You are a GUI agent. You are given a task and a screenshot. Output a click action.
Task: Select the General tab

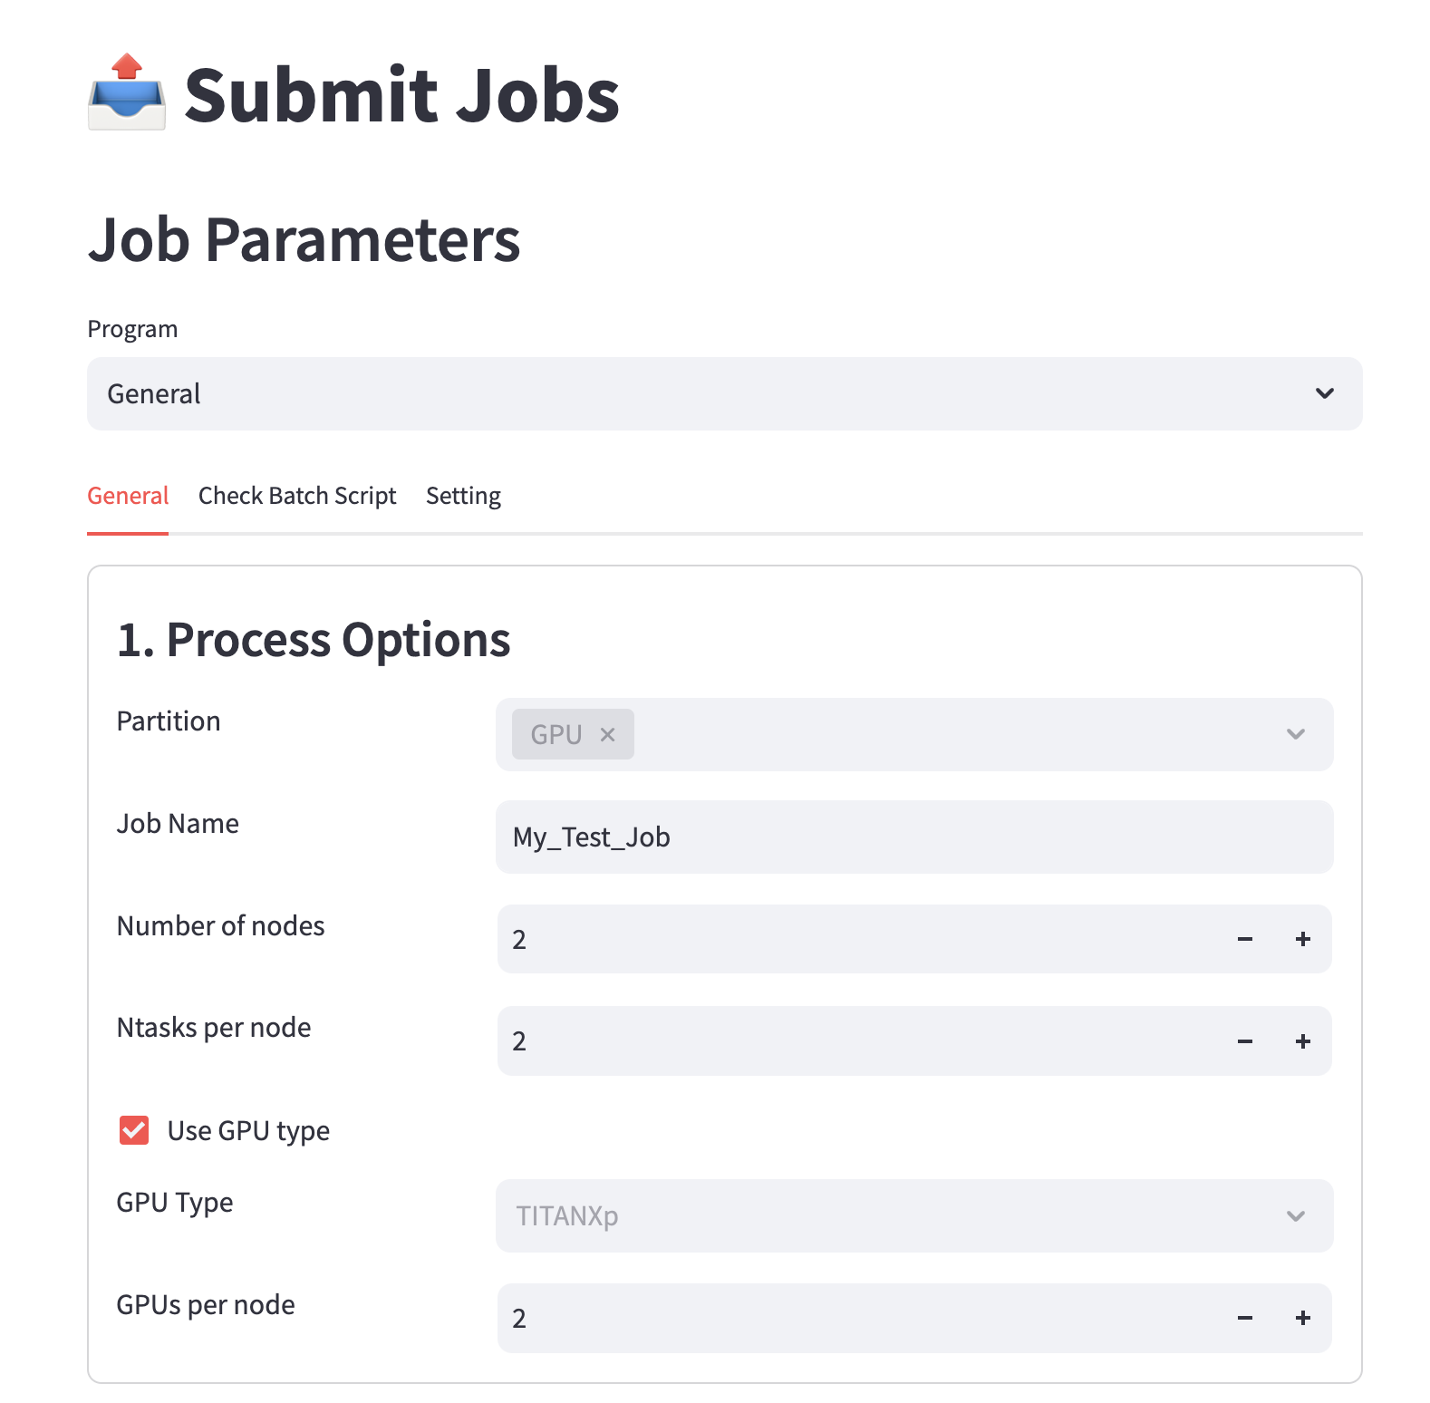128,496
